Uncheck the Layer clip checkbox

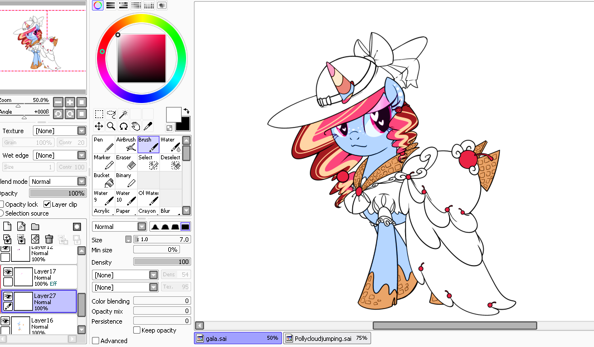(47, 204)
